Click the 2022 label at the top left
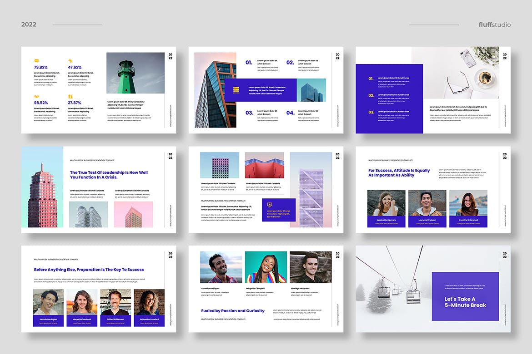 coord(29,25)
